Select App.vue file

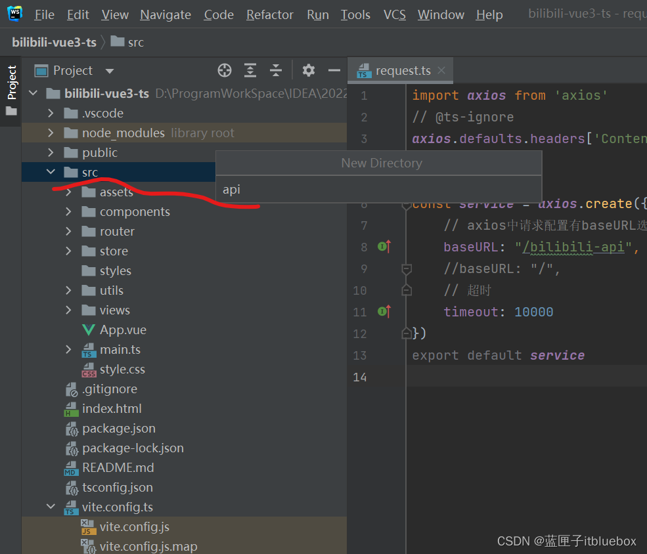point(123,330)
